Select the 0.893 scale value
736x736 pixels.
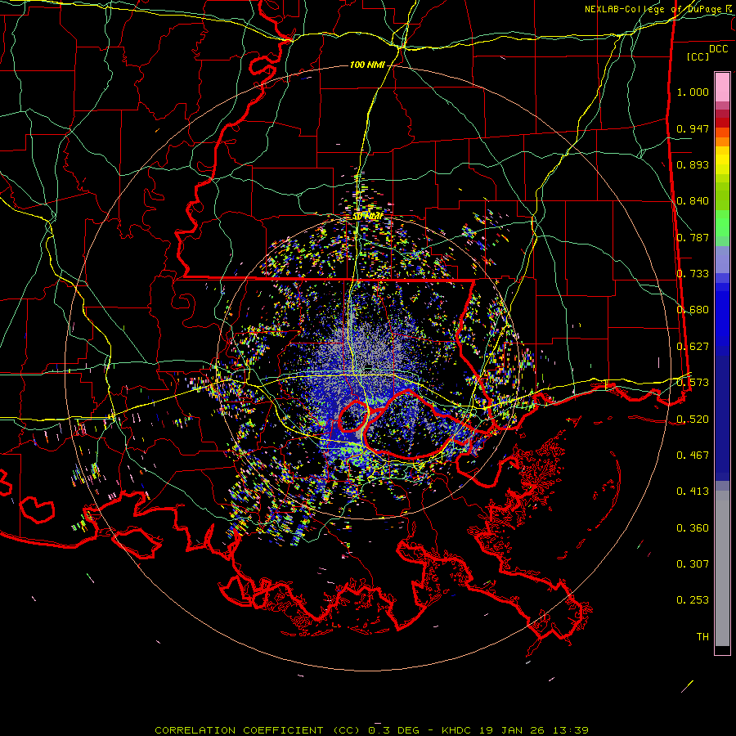(693, 164)
